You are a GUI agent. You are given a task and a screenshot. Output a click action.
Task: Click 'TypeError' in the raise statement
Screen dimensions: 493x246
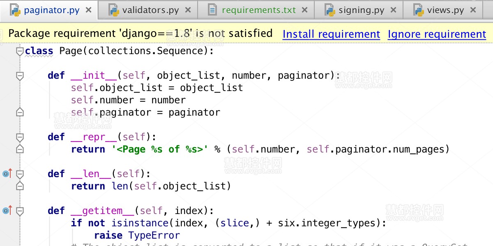[x=154, y=235]
